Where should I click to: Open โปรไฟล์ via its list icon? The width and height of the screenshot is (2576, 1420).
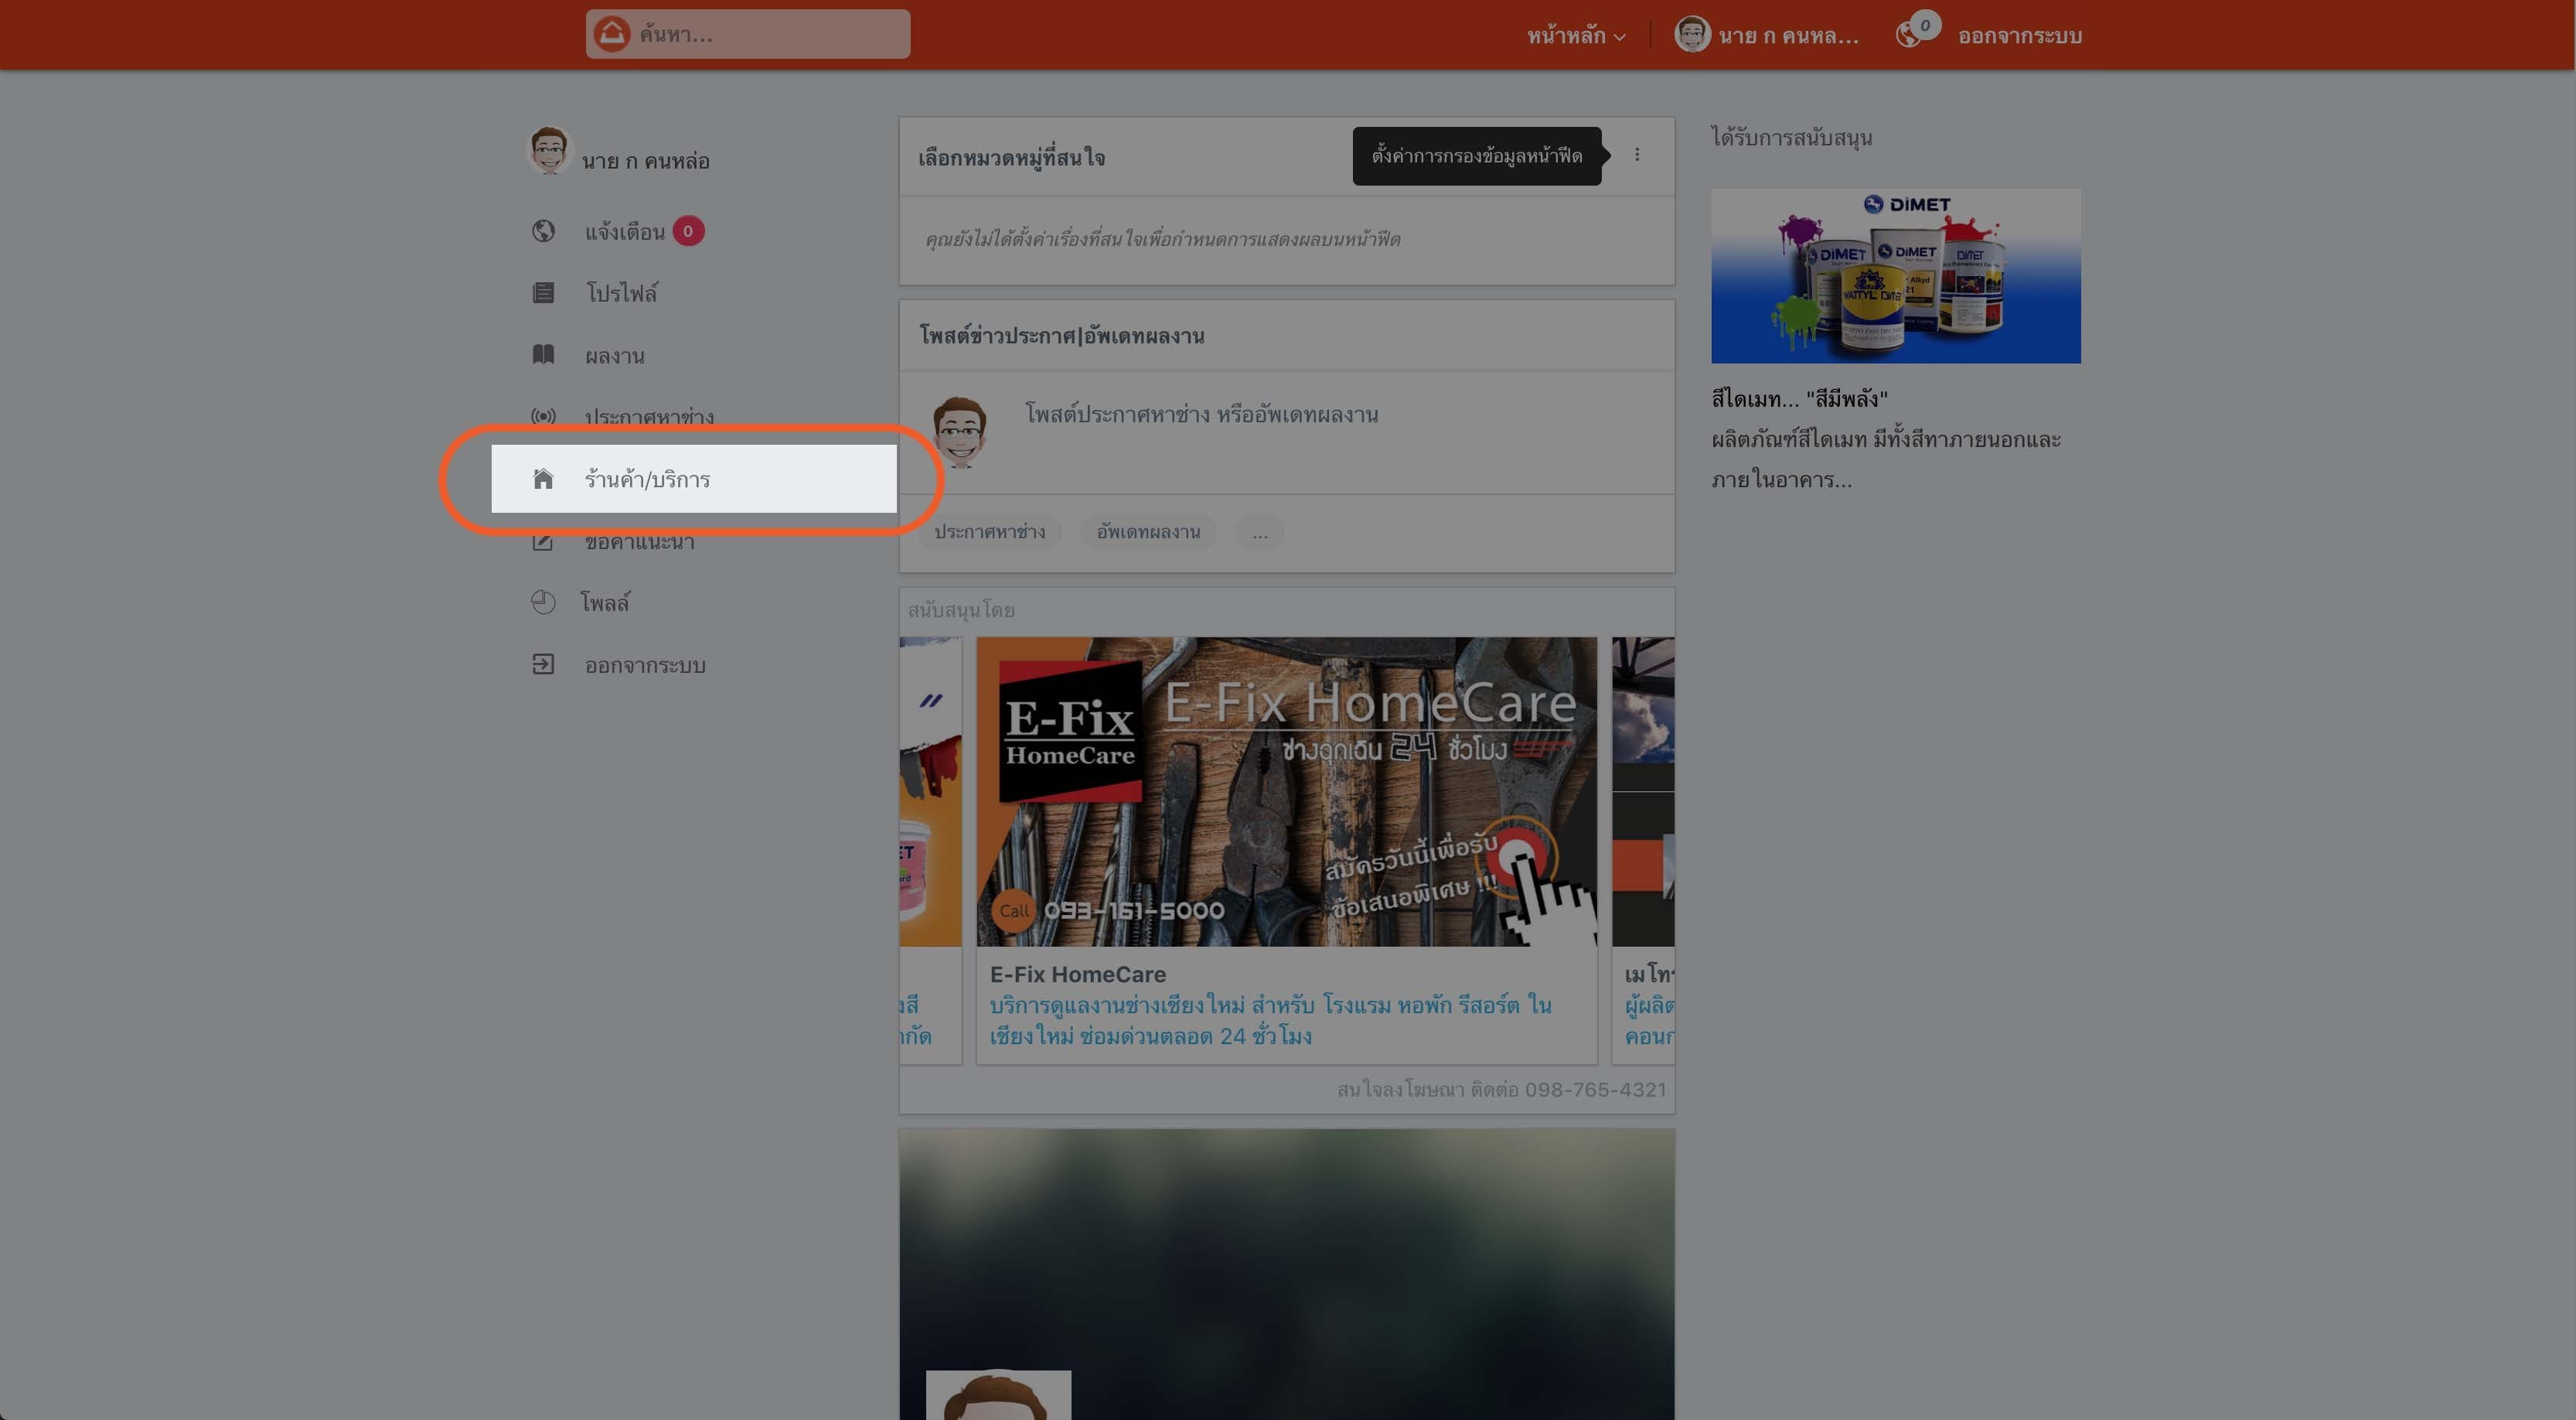click(543, 293)
